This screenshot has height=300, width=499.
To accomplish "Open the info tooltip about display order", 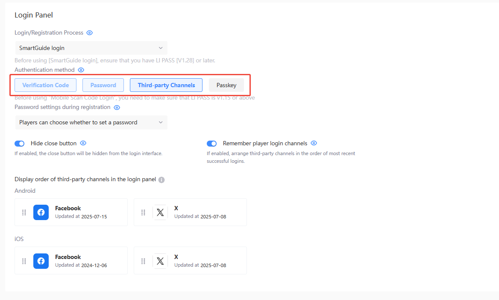I will point(161,179).
